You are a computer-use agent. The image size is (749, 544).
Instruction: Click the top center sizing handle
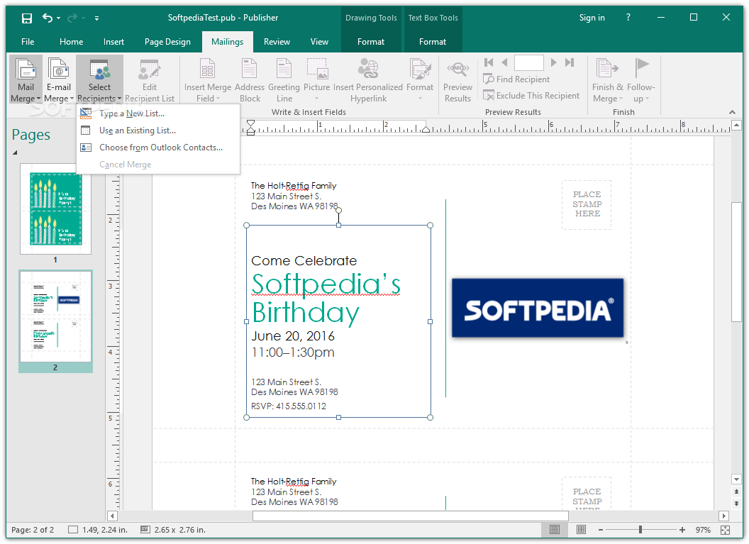338,225
